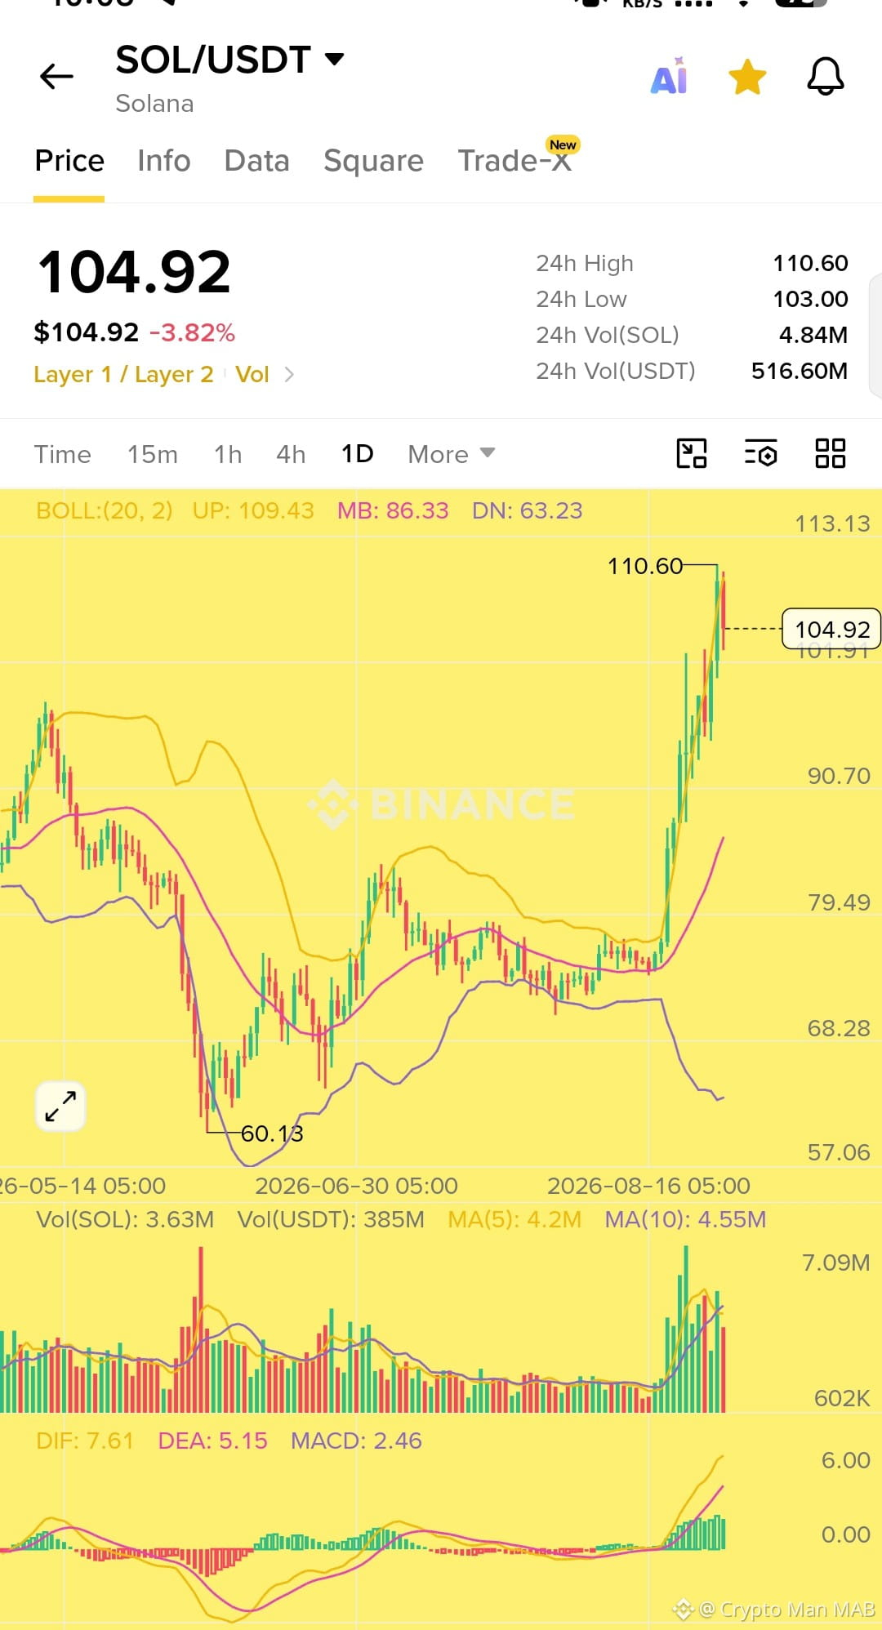
Task: Toggle the favorite star icon
Action: tap(747, 77)
